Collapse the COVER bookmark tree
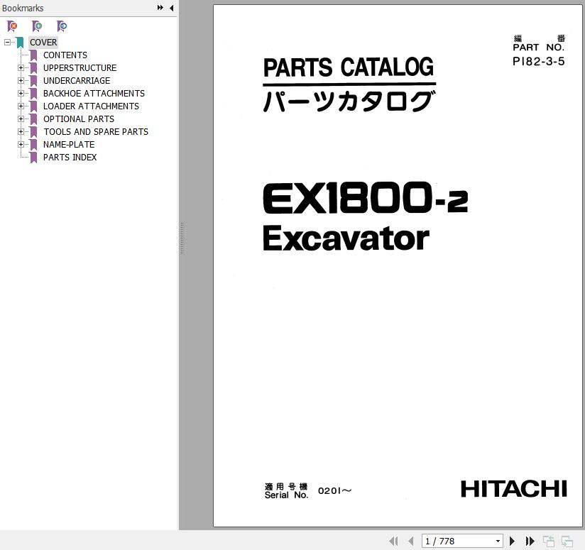 (7, 42)
